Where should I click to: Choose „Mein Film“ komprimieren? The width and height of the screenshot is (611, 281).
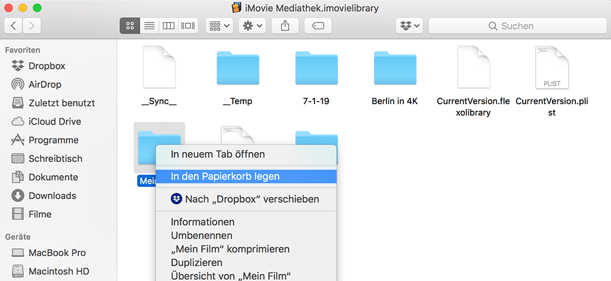tap(246, 249)
